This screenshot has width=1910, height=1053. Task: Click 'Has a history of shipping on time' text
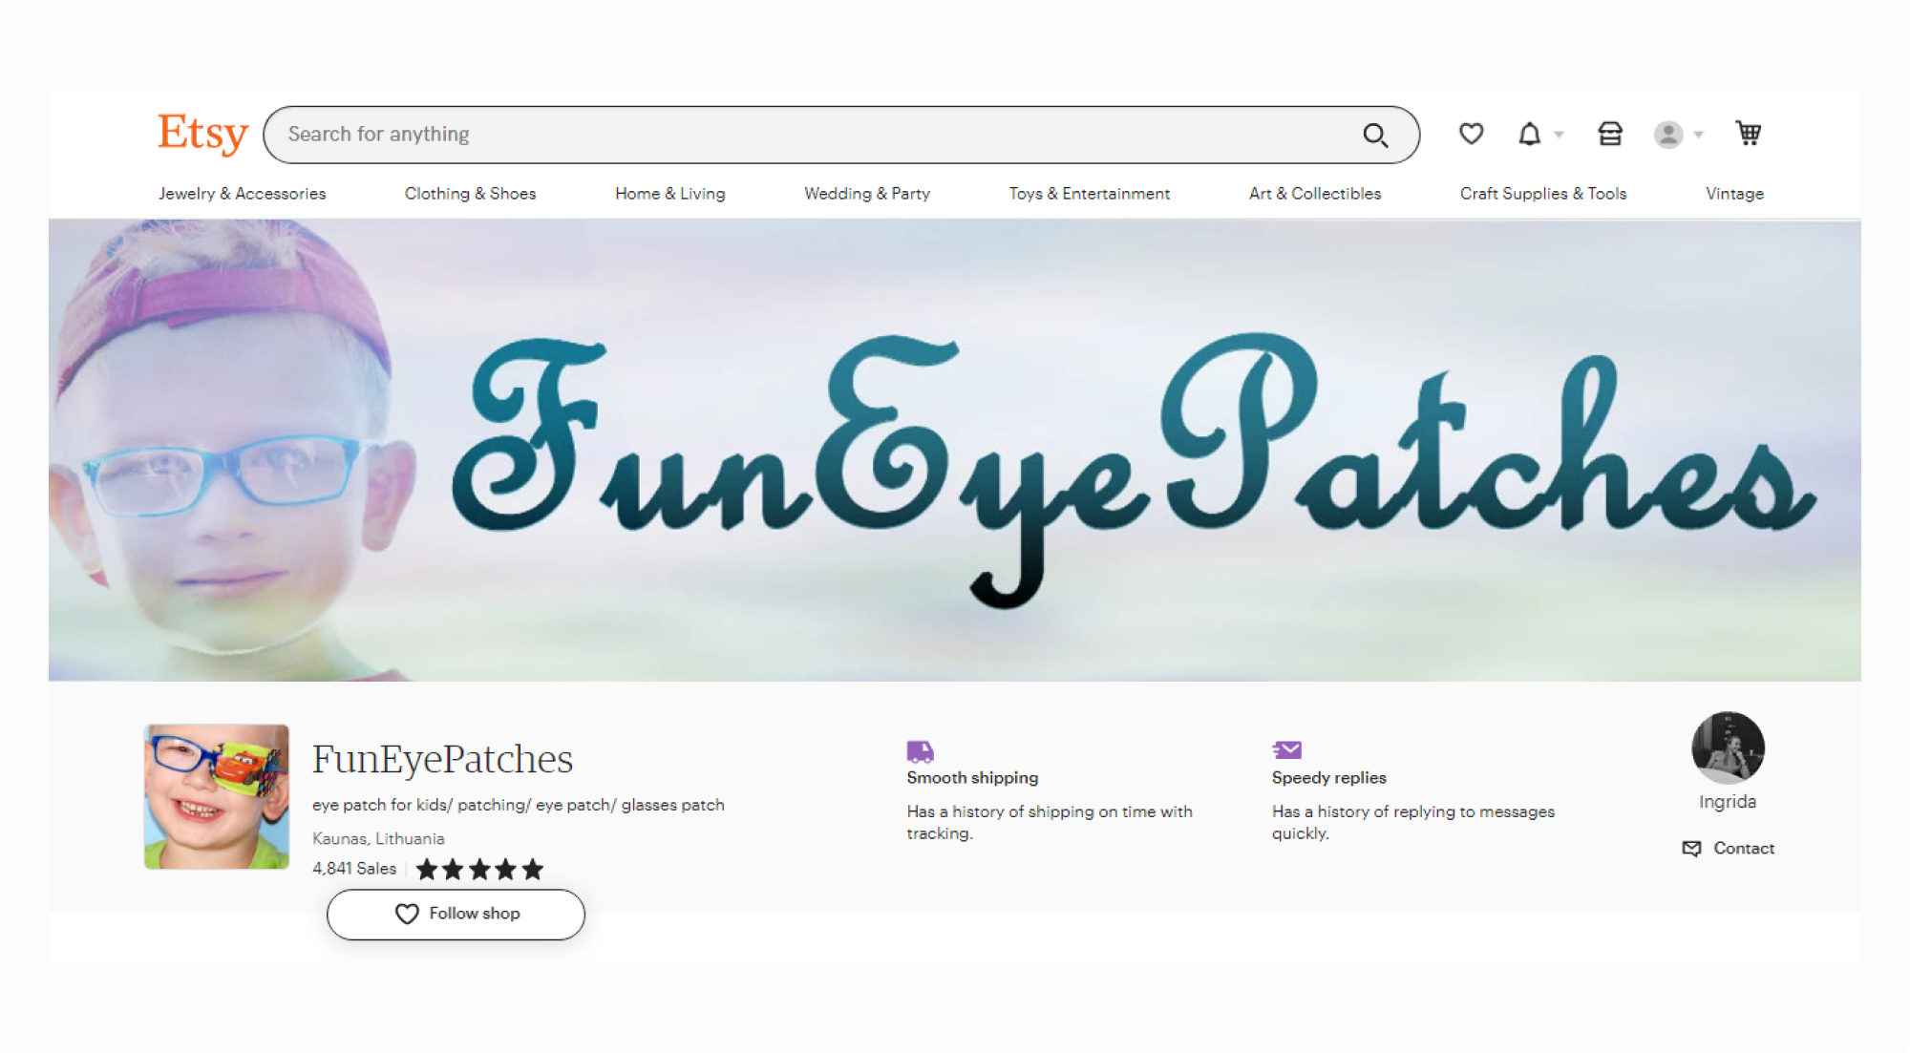pyautogui.click(x=1050, y=822)
